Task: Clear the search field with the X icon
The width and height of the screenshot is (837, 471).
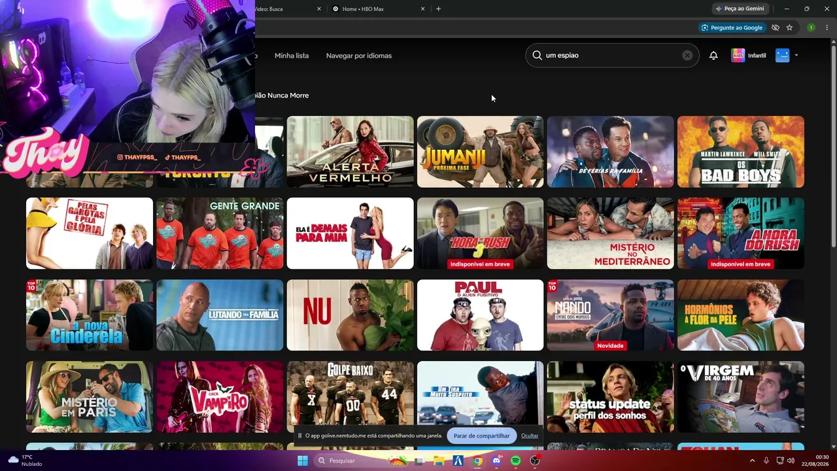Action: [x=687, y=56]
